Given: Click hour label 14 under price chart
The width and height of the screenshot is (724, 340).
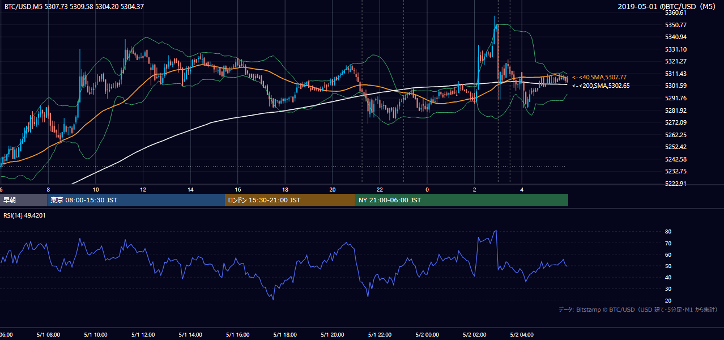Looking at the screenshot, I should (x=190, y=189).
